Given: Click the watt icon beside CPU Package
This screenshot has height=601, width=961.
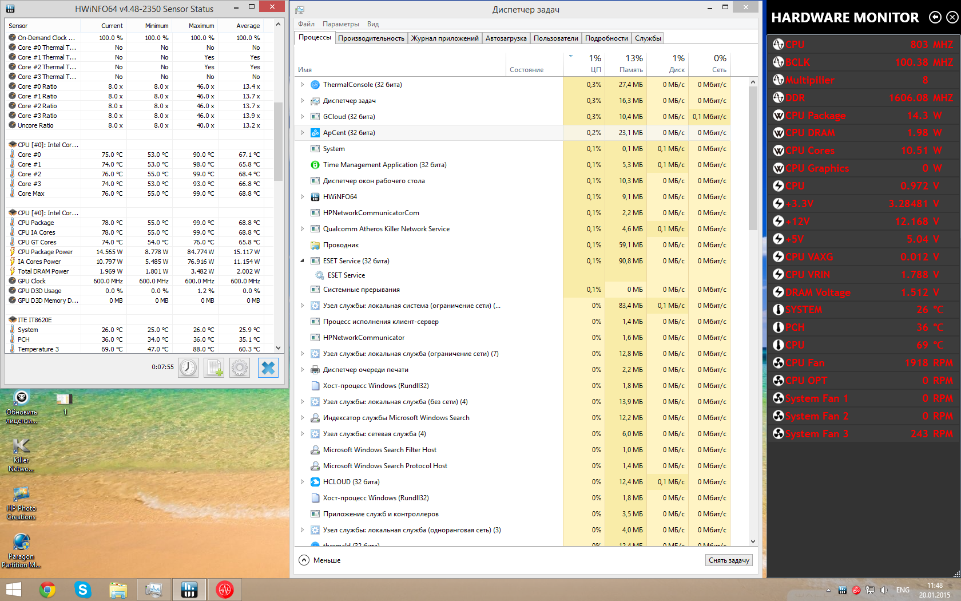Looking at the screenshot, I should coord(778,115).
